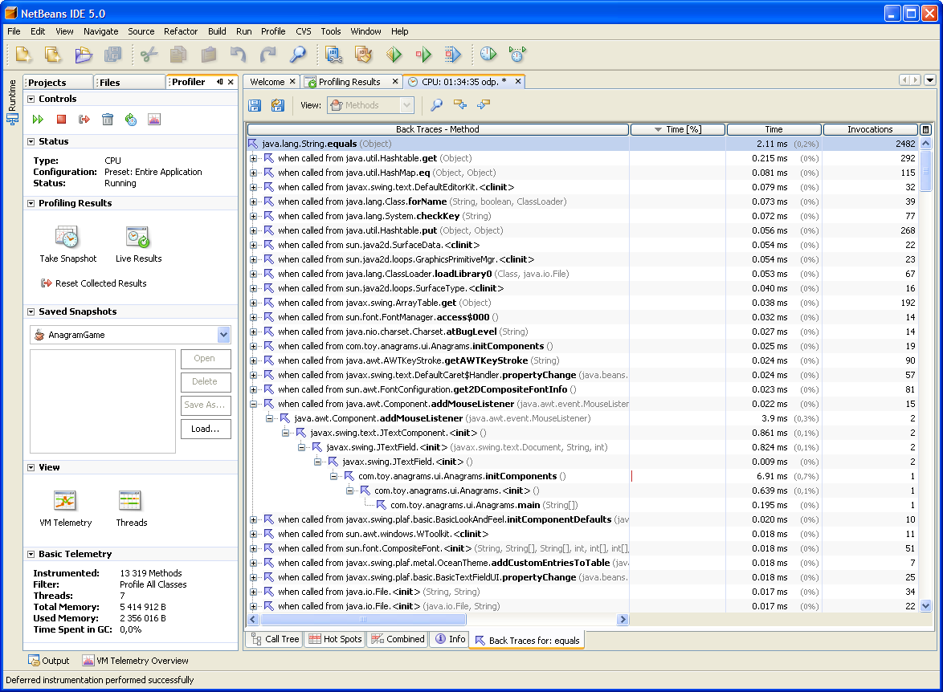943x692 pixels.
Task: Open the Live Results view
Action: click(138, 244)
